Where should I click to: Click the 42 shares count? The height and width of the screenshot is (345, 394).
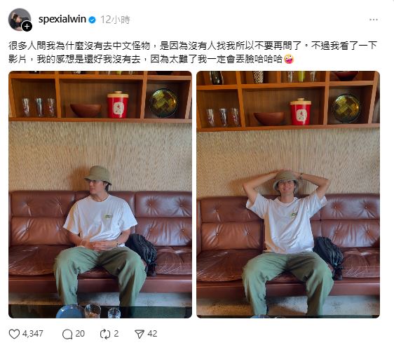coord(152,334)
